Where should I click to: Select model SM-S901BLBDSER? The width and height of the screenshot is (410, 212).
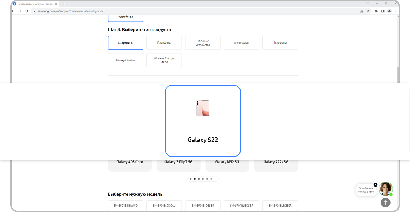[241, 206]
